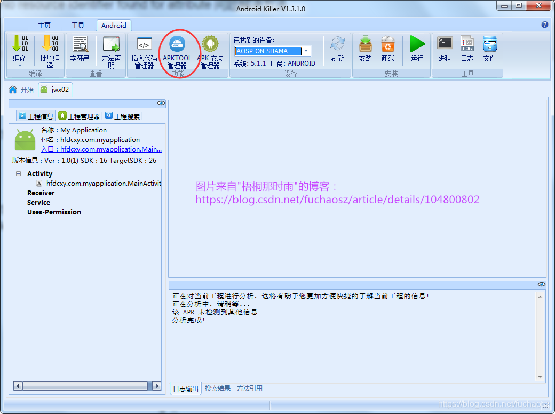
Task: Switch to the 工具 ribbon tab
Action: click(78, 25)
